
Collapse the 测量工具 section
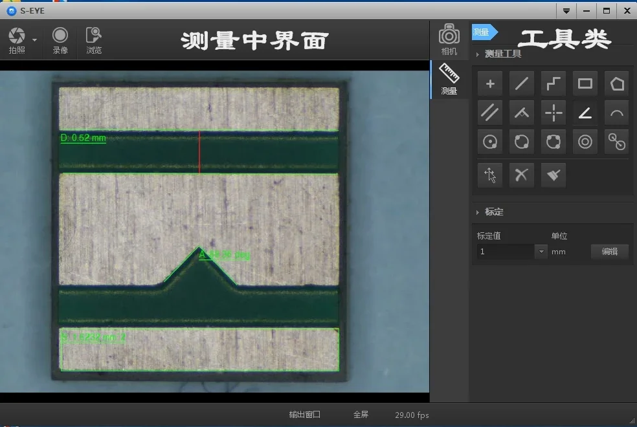point(478,54)
